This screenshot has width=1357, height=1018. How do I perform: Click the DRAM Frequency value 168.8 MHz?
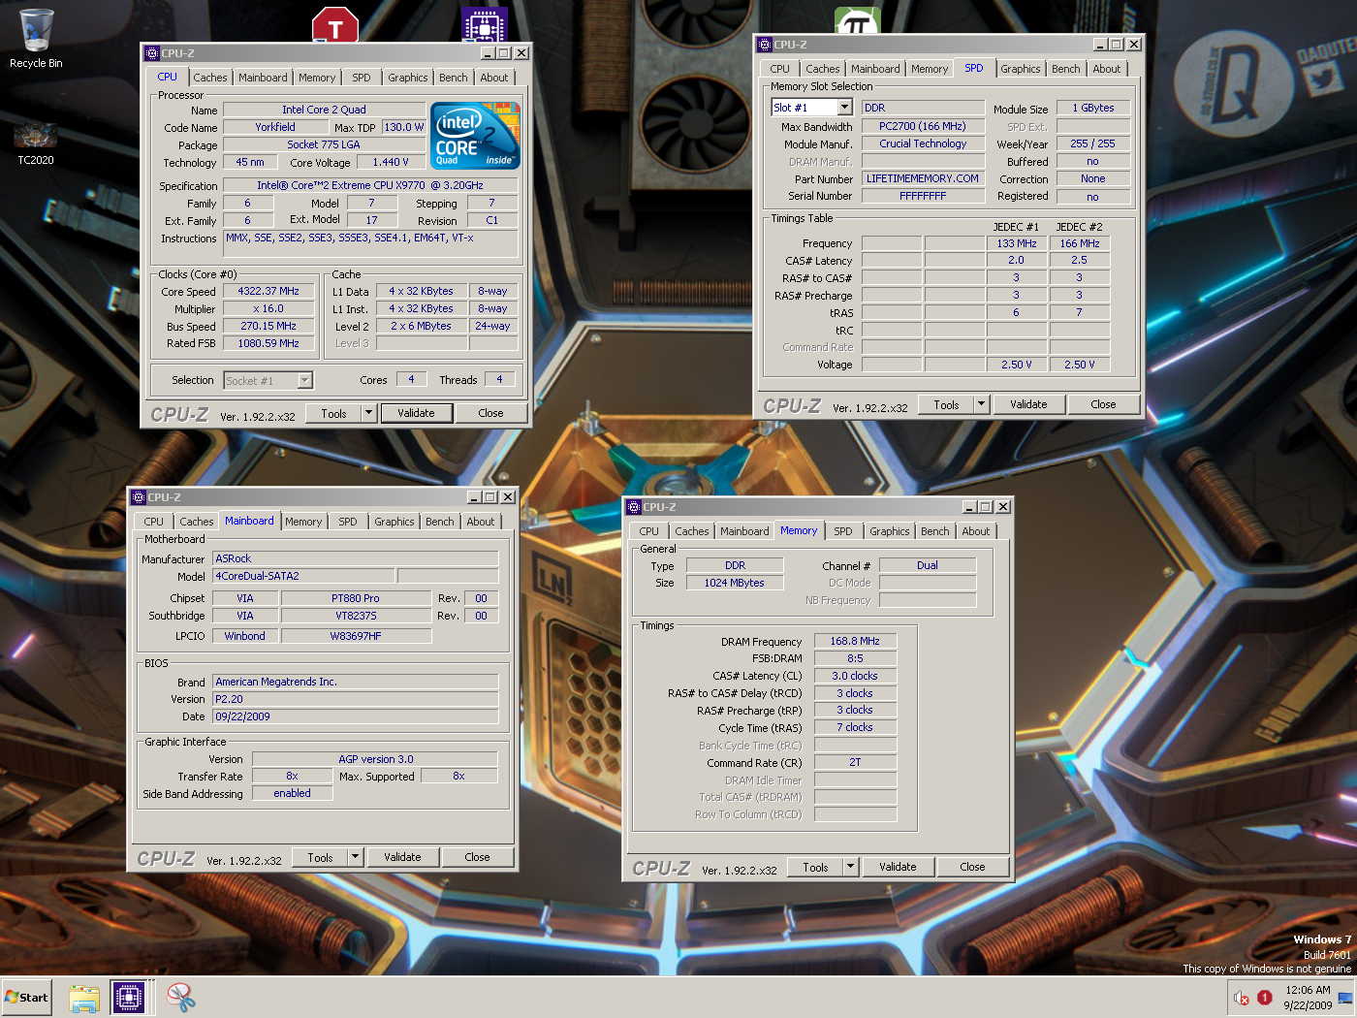(855, 641)
